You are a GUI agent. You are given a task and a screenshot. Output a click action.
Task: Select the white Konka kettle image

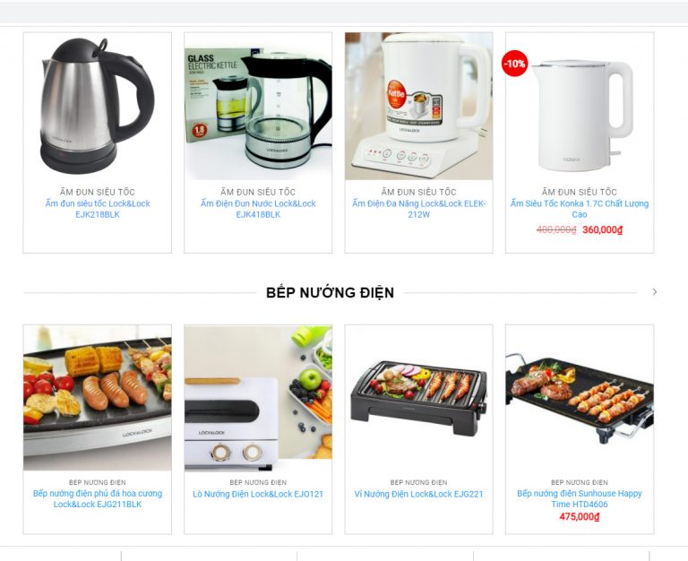pos(580,106)
